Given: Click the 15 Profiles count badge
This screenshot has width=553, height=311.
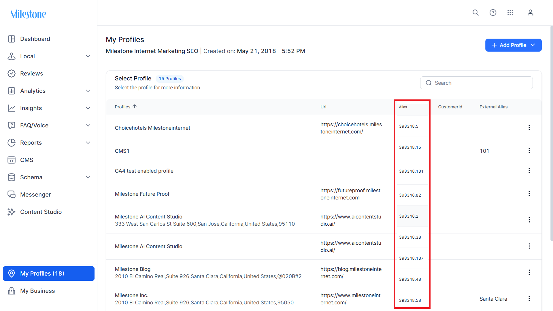Looking at the screenshot, I should click(170, 79).
